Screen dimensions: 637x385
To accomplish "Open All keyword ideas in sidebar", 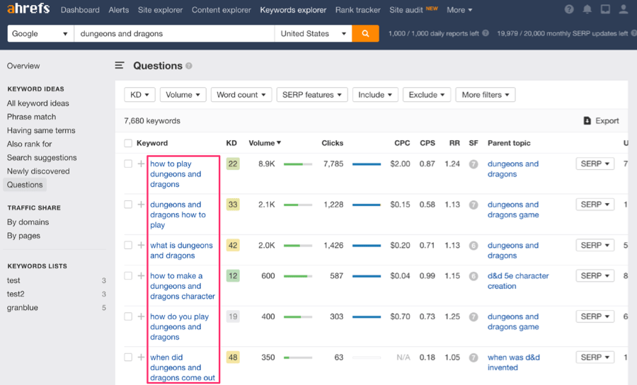I will [x=38, y=103].
